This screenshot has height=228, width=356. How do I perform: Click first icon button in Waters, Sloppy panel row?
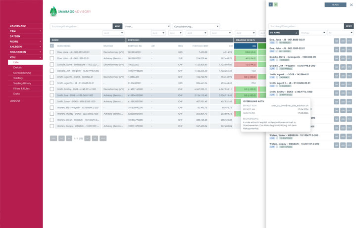337,145
